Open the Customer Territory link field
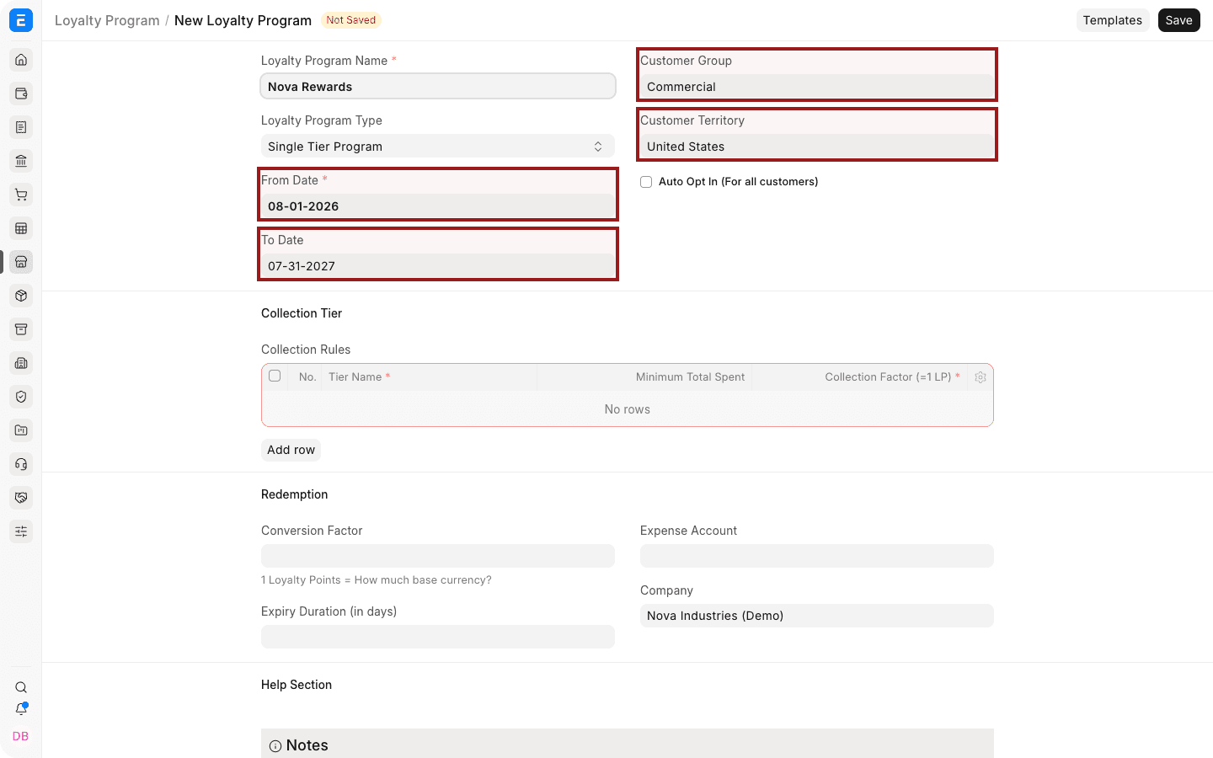1213x758 pixels. (817, 147)
